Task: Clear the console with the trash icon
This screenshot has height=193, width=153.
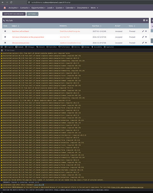Action: [x=2, y=50]
